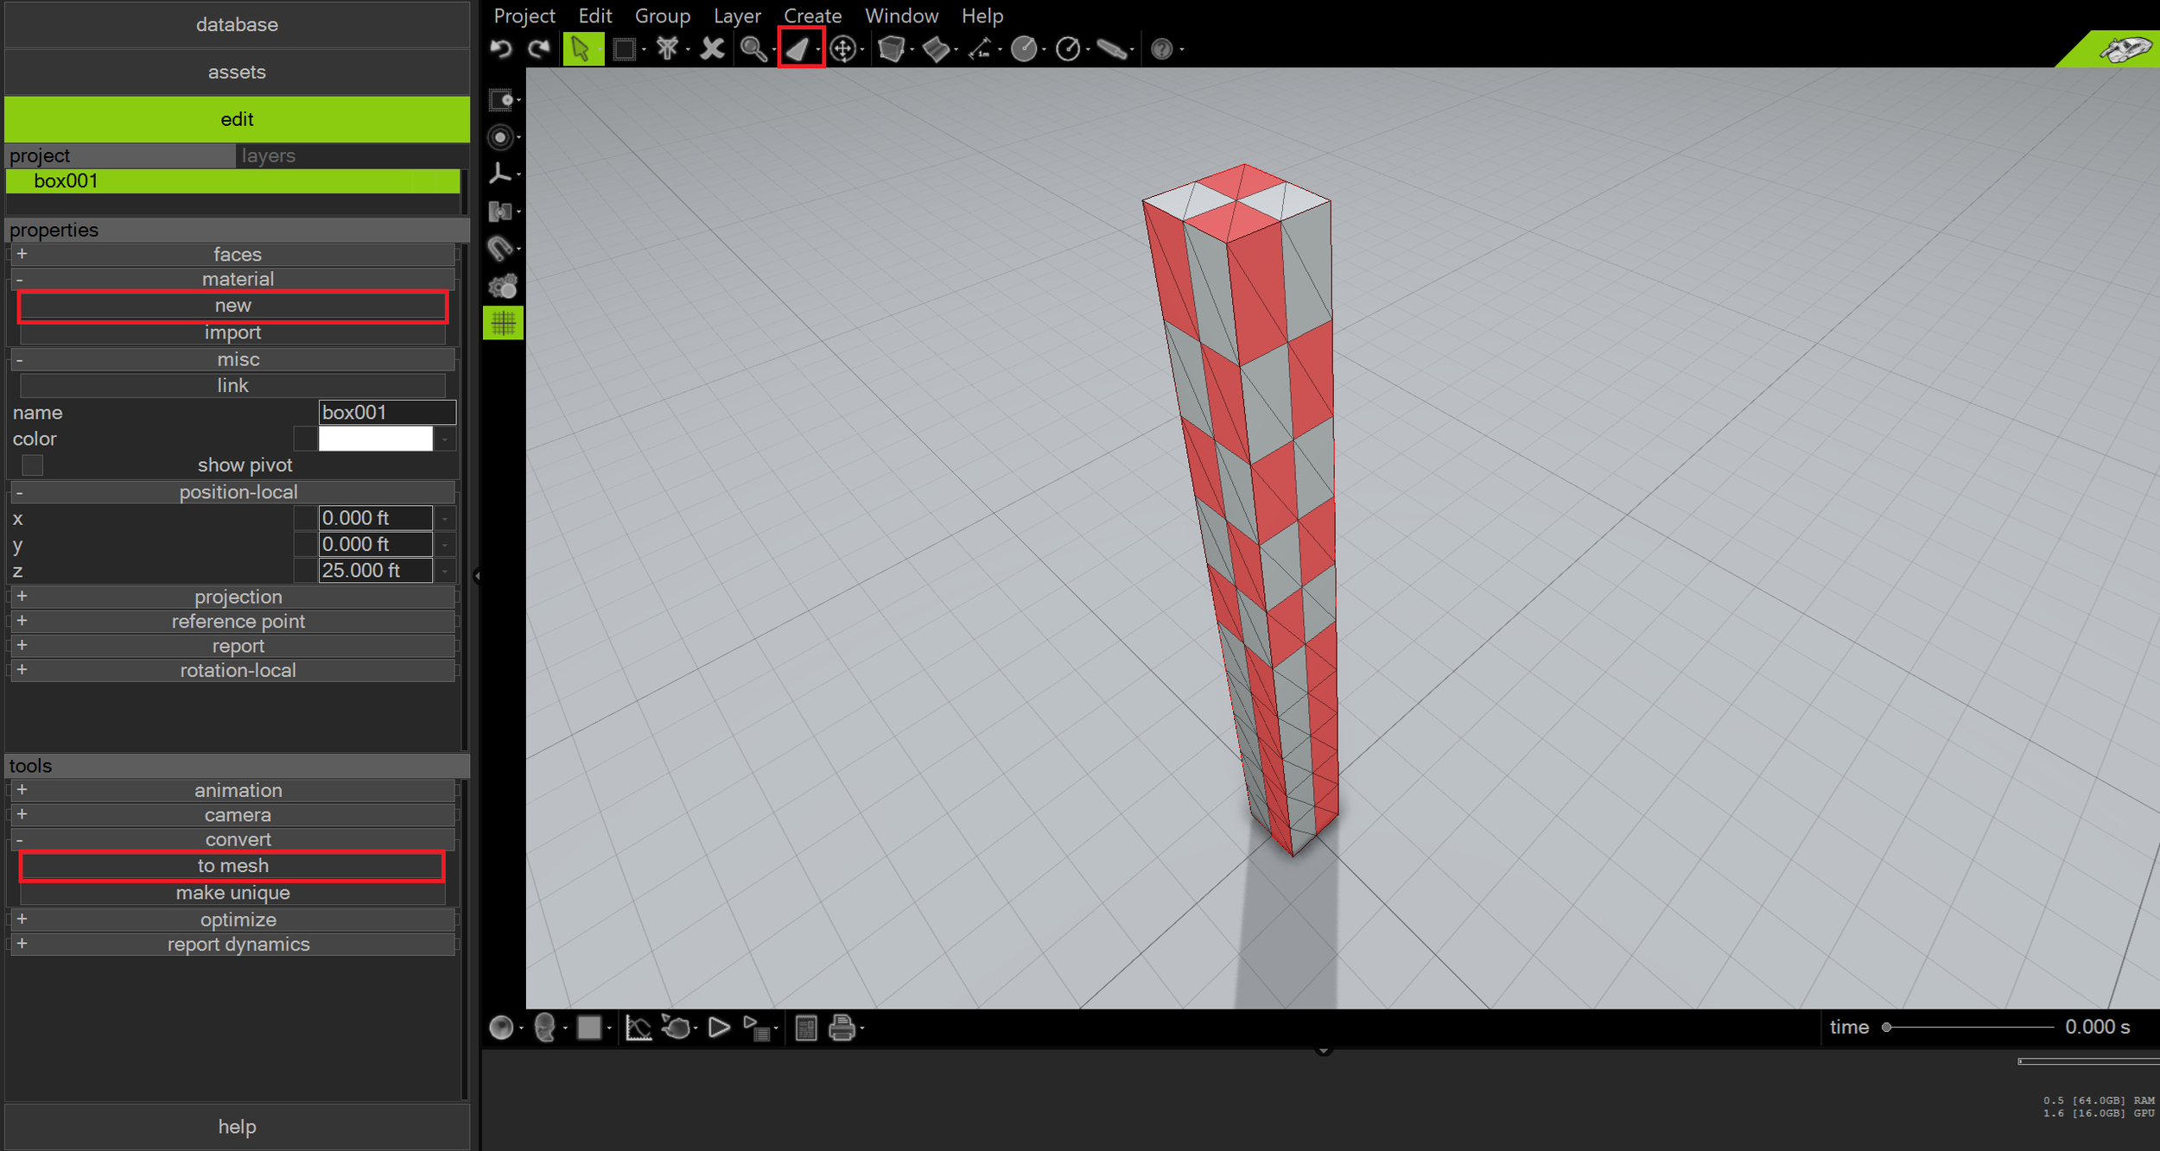This screenshot has width=2160, height=1151.
Task: Click the undo arrow icon
Action: [x=501, y=49]
